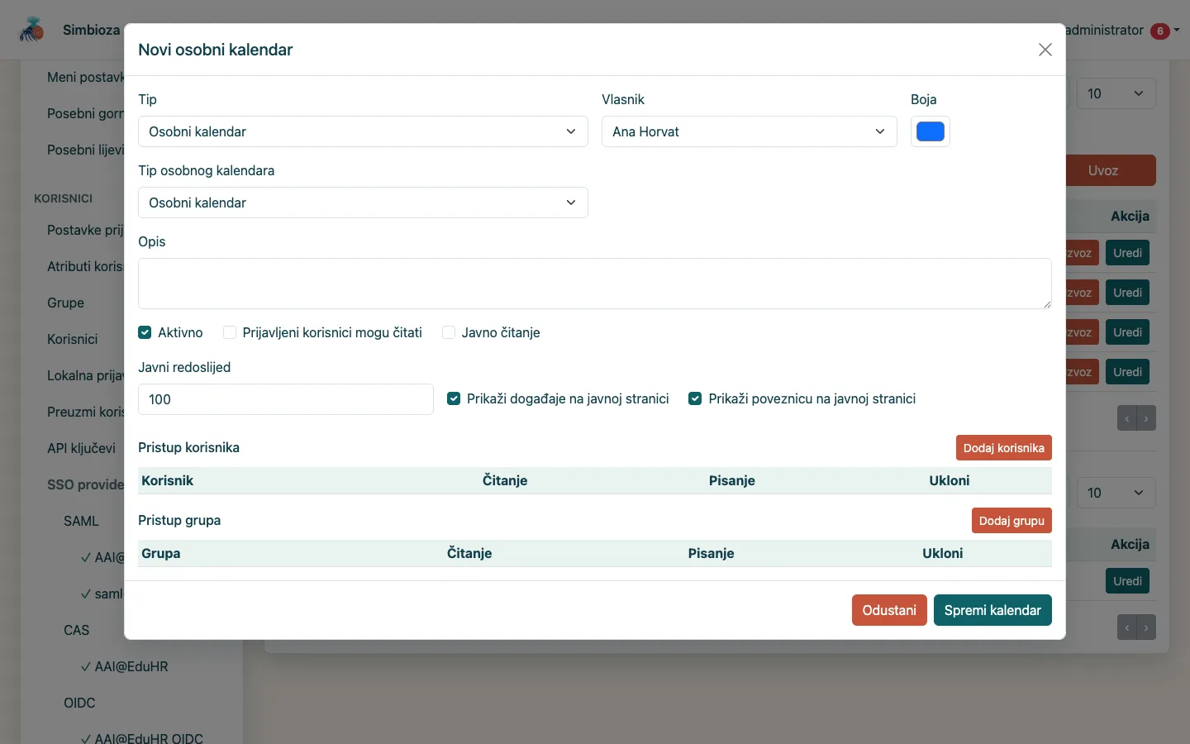Tick the Javno čitanje checkbox

(449, 332)
